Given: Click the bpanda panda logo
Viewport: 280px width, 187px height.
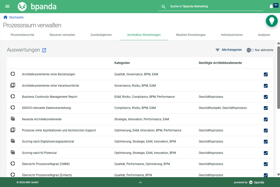Looking at the screenshot, I should pyautogui.click(x=22, y=6).
